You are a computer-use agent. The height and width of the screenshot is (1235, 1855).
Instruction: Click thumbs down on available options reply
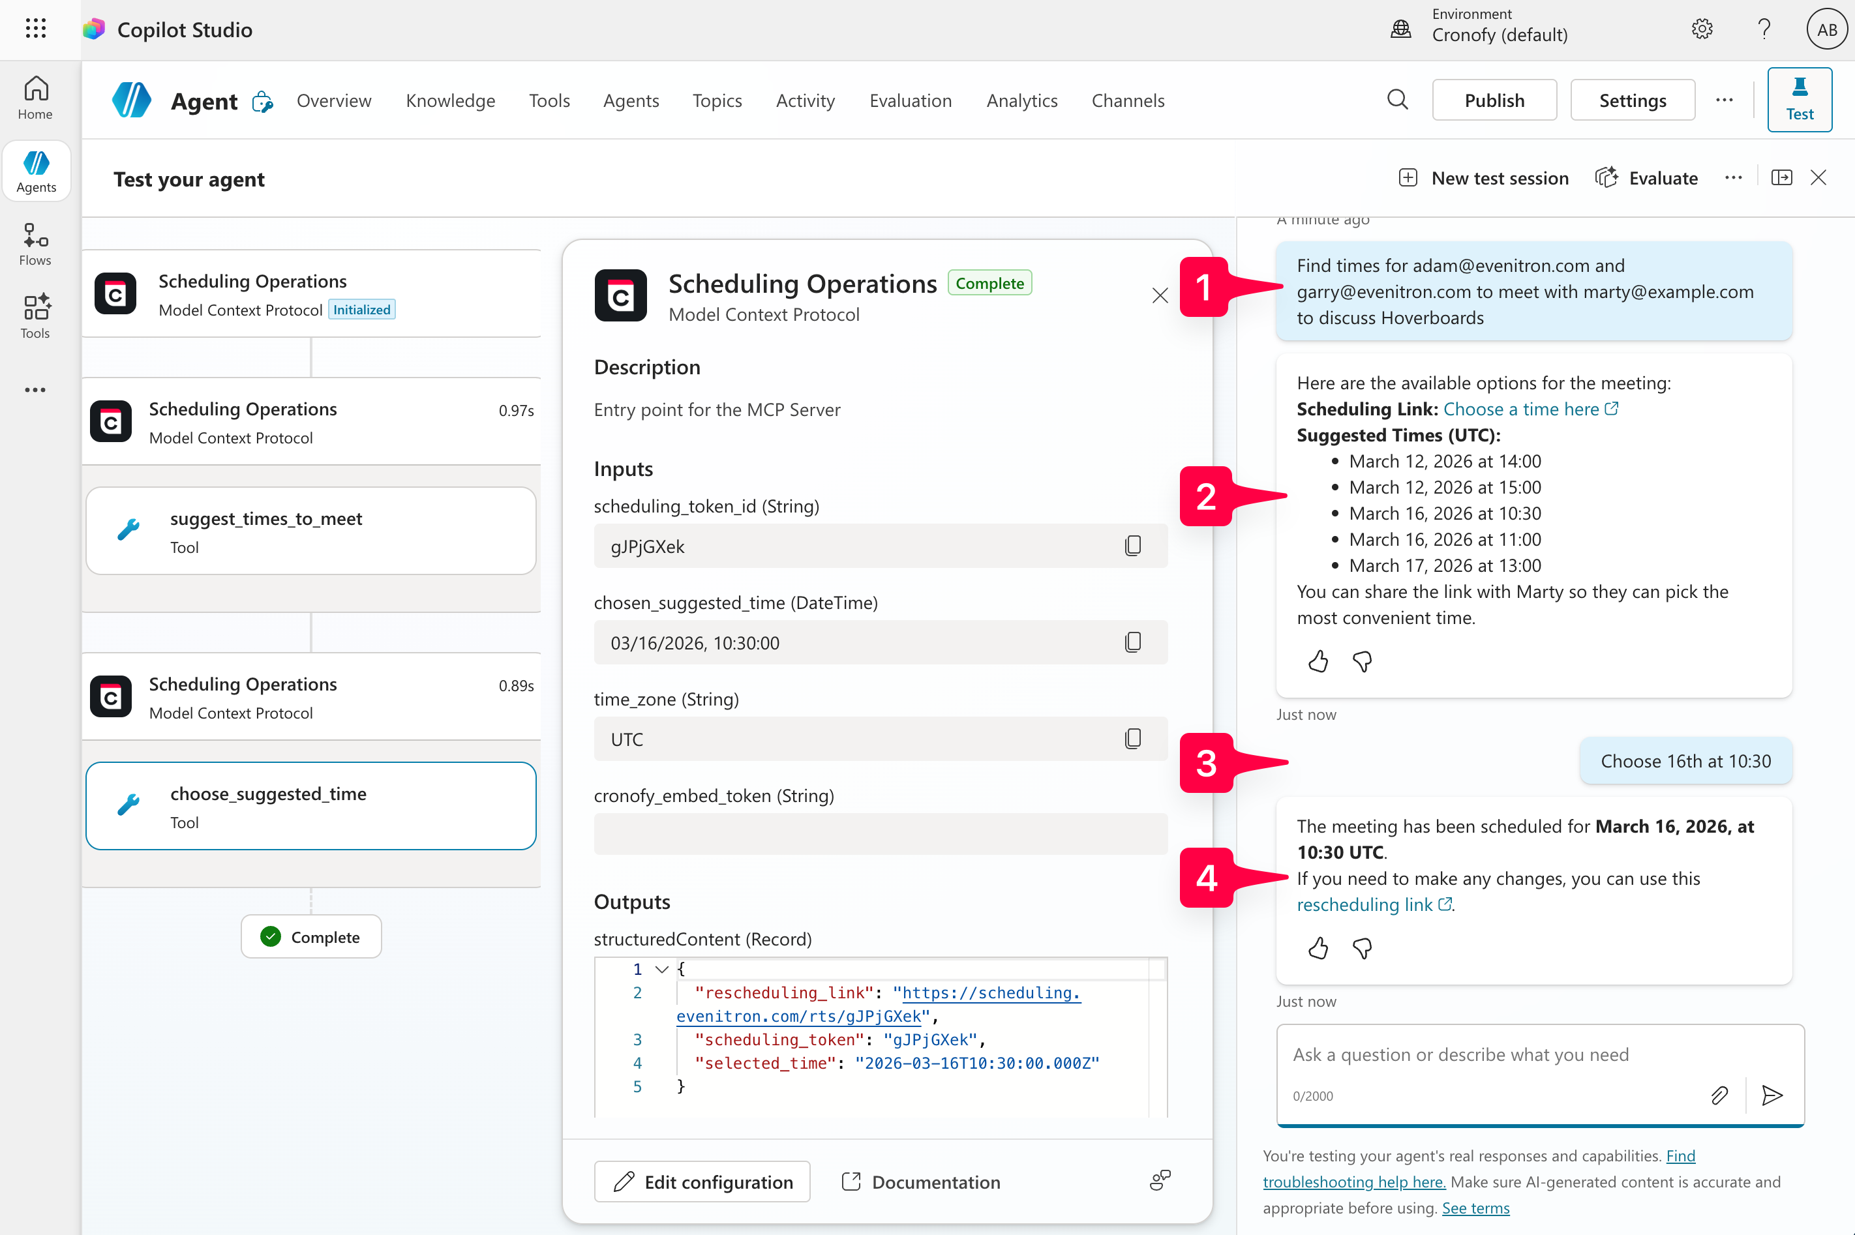pyautogui.click(x=1362, y=662)
